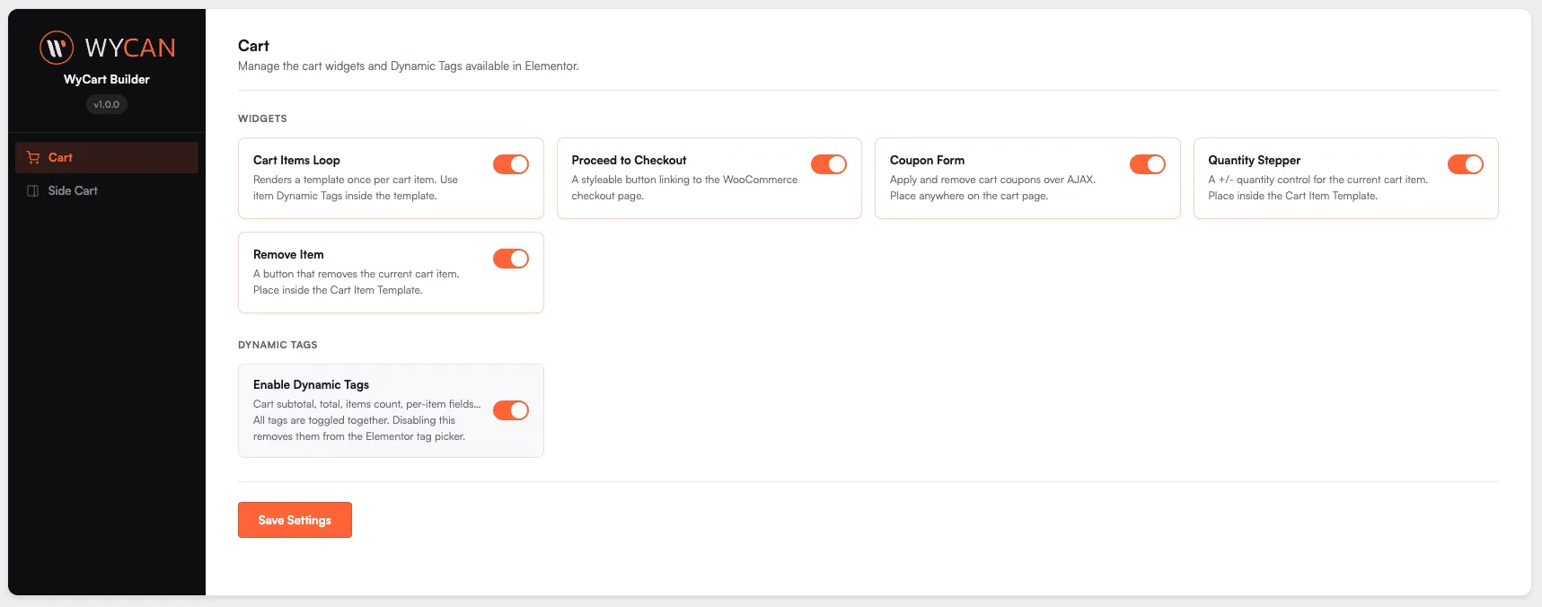
Task: Click the 'A button that removes' description
Action: click(356, 282)
